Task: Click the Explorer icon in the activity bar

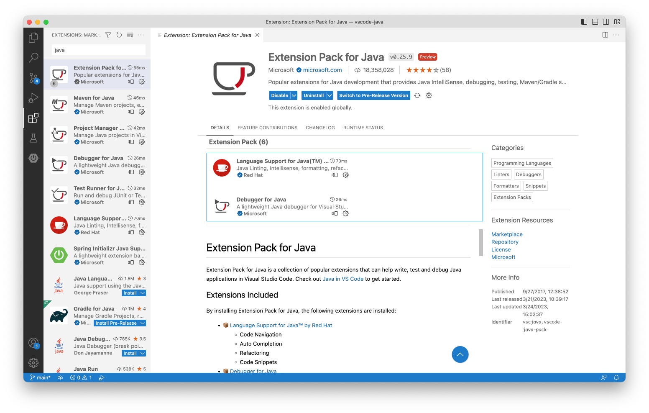Action: pos(33,37)
